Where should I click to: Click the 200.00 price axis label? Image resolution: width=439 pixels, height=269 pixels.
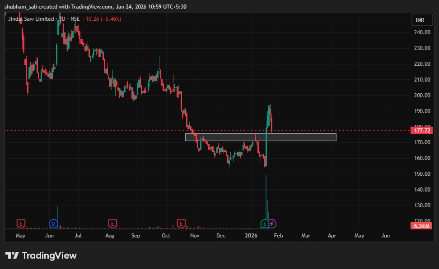pyautogui.click(x=422, y=95)
